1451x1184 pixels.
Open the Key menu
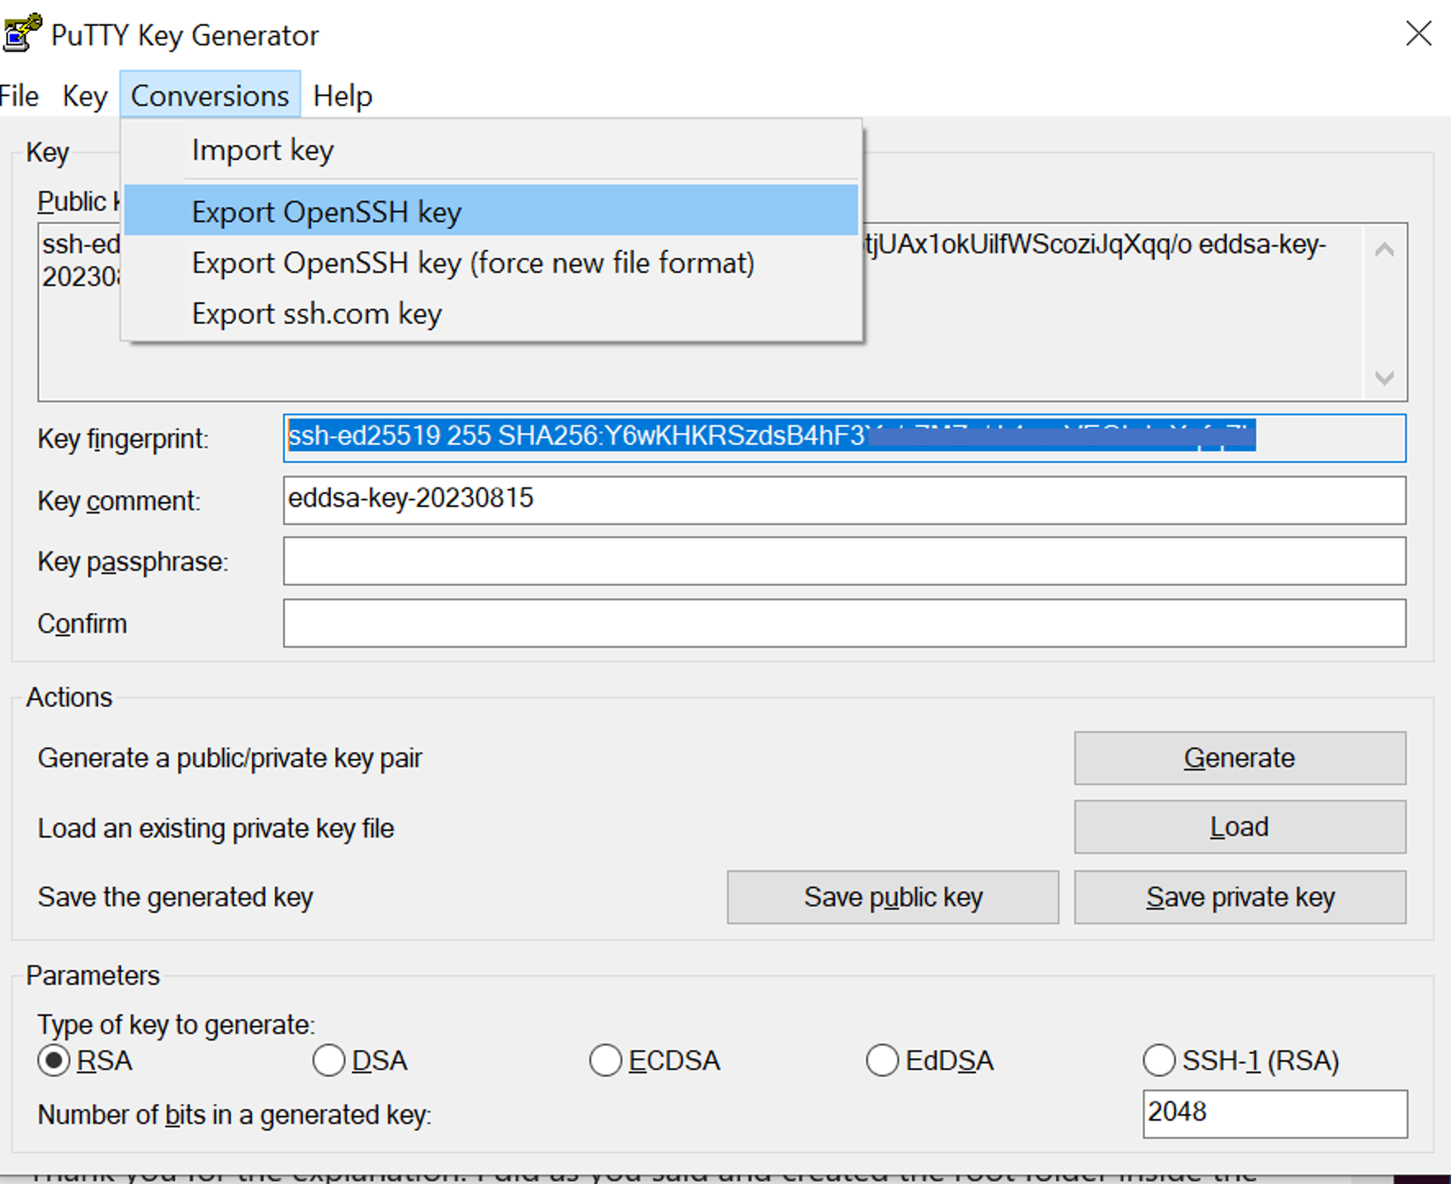tap(84, 96)
